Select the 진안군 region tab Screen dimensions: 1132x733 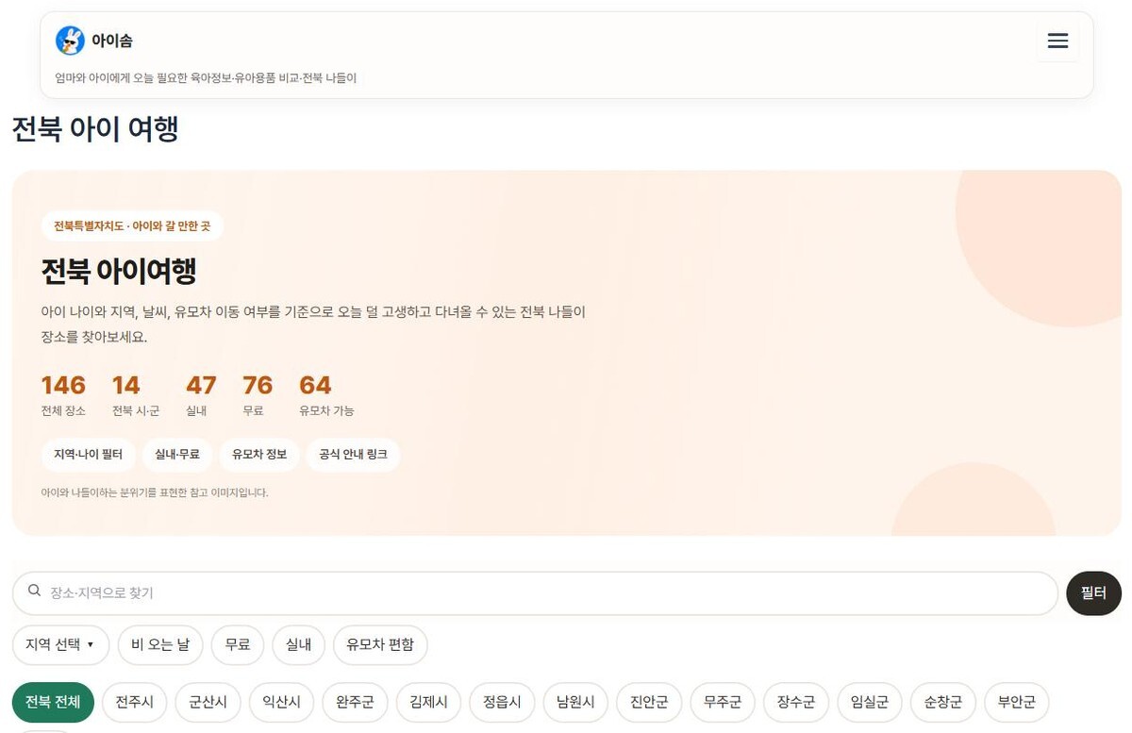tap(649, 703)
